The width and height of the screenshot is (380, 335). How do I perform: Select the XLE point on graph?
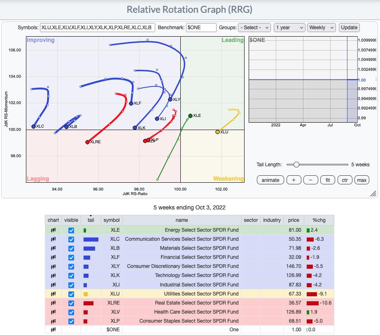pyautogui.click(x=190, y=116)
